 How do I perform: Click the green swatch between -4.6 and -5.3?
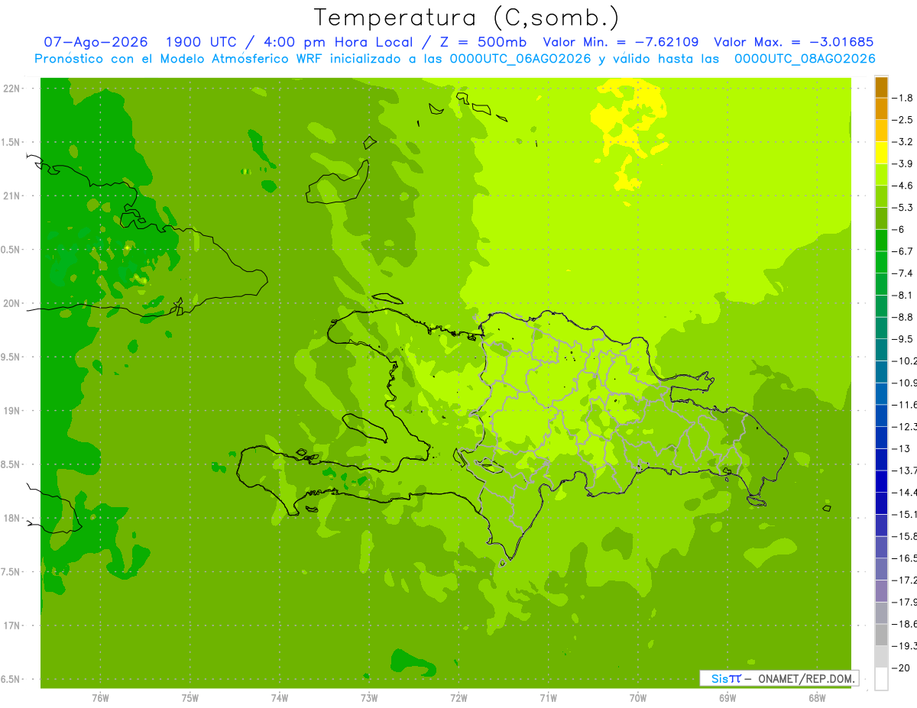tap(881, 196)
